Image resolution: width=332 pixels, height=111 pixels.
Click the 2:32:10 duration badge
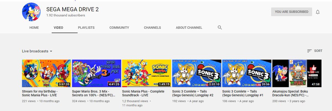pos(214,84)
